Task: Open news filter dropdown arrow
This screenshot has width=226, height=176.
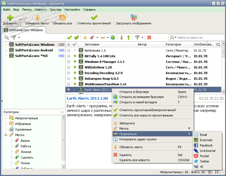Action: (x=142, y=38)
